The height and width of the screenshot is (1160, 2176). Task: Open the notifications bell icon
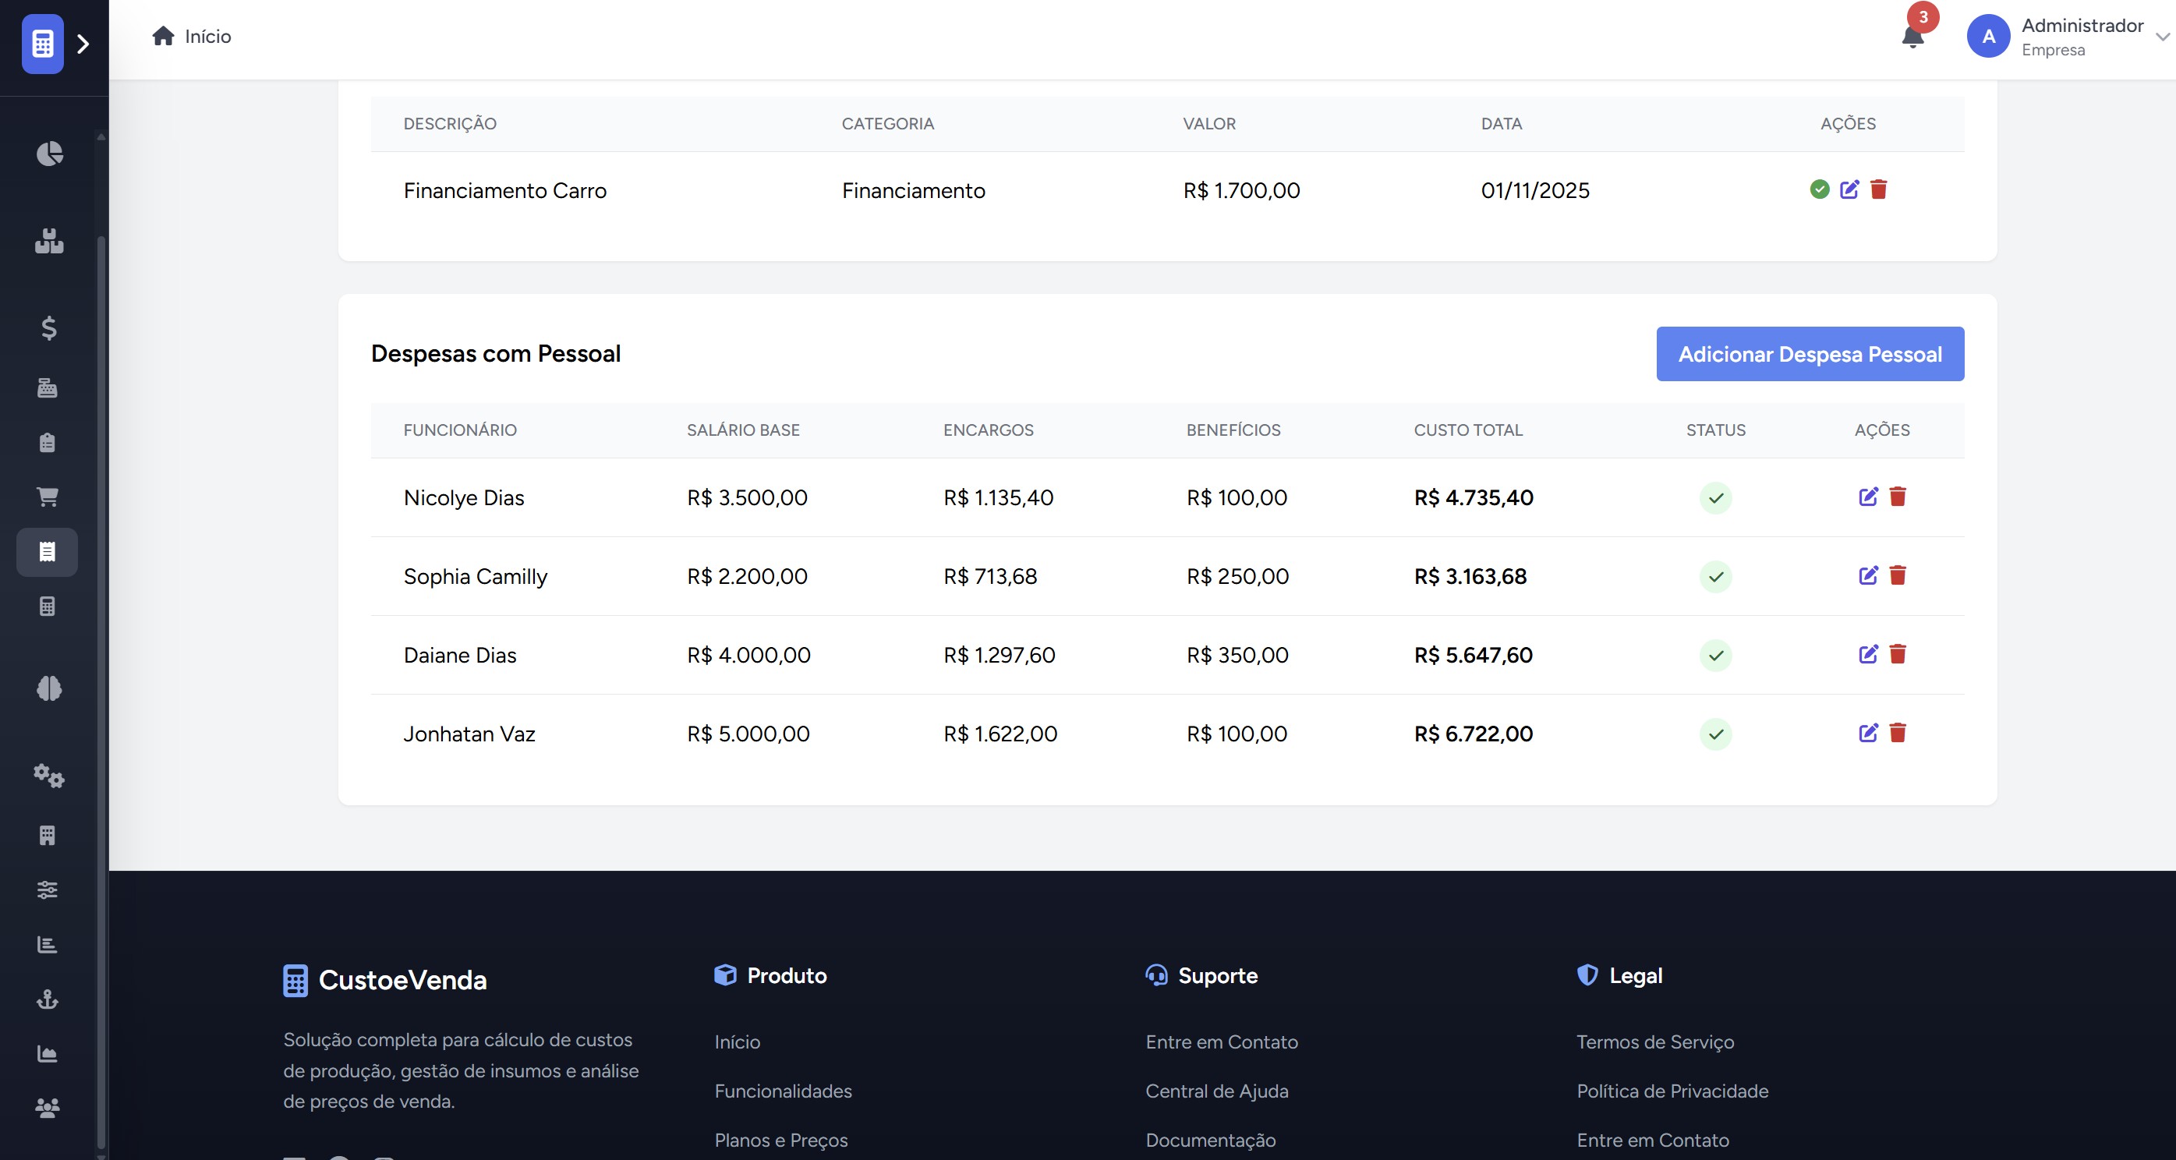tap(1912, 37)
